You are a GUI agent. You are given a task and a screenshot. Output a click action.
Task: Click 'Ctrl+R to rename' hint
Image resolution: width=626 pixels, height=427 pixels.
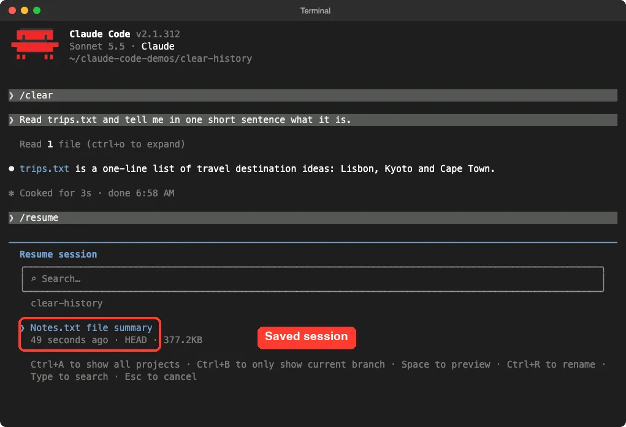click(551, 365)
